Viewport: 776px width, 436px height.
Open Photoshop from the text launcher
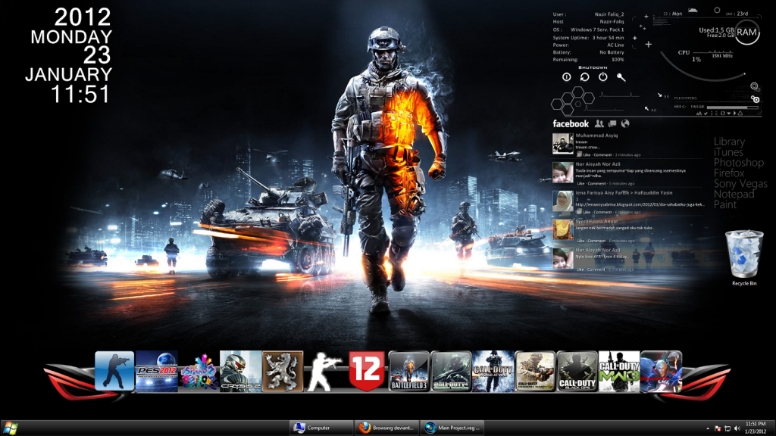pos(738,163)
